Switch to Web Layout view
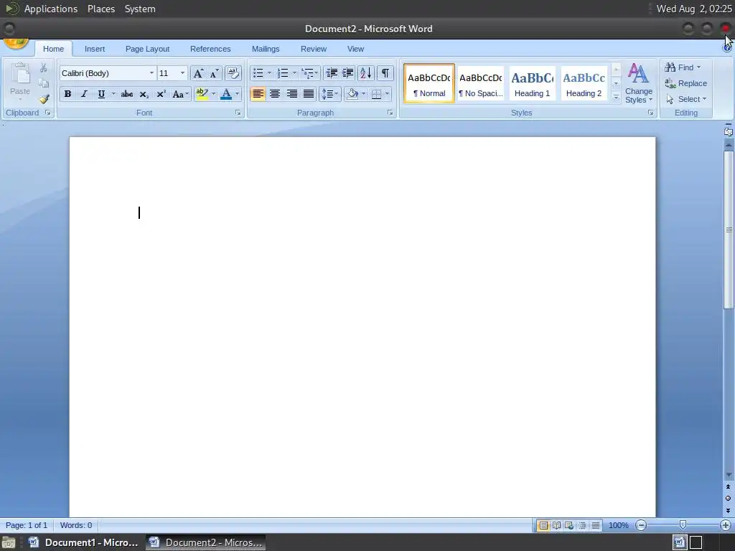Screen dimensions: 735x551 569,525
